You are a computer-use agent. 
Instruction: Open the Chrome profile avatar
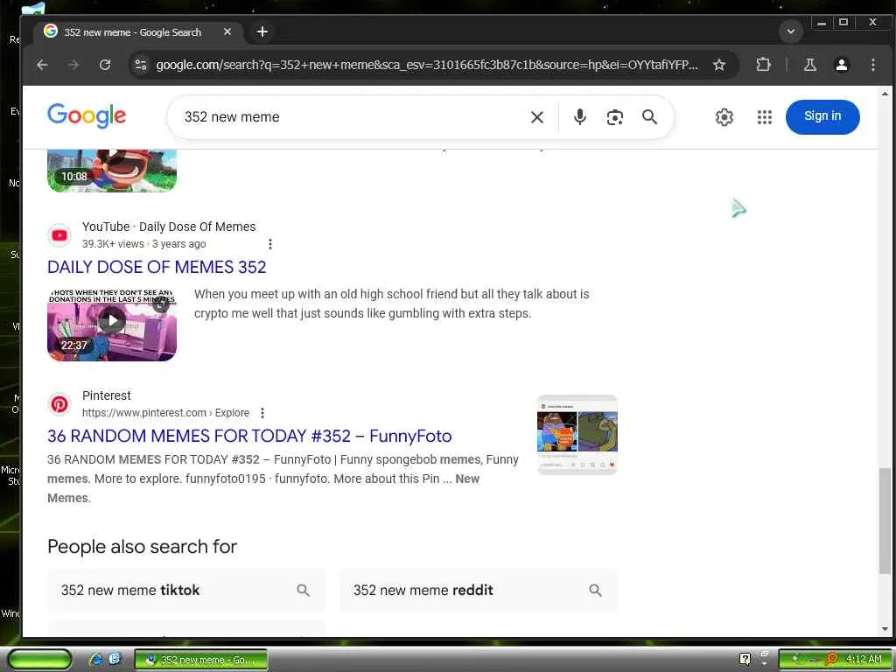coord(841,65)
